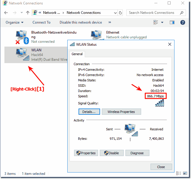Click Connect To in the toolbar
This screenshot has height=179, width=191.
coord(41,22)
